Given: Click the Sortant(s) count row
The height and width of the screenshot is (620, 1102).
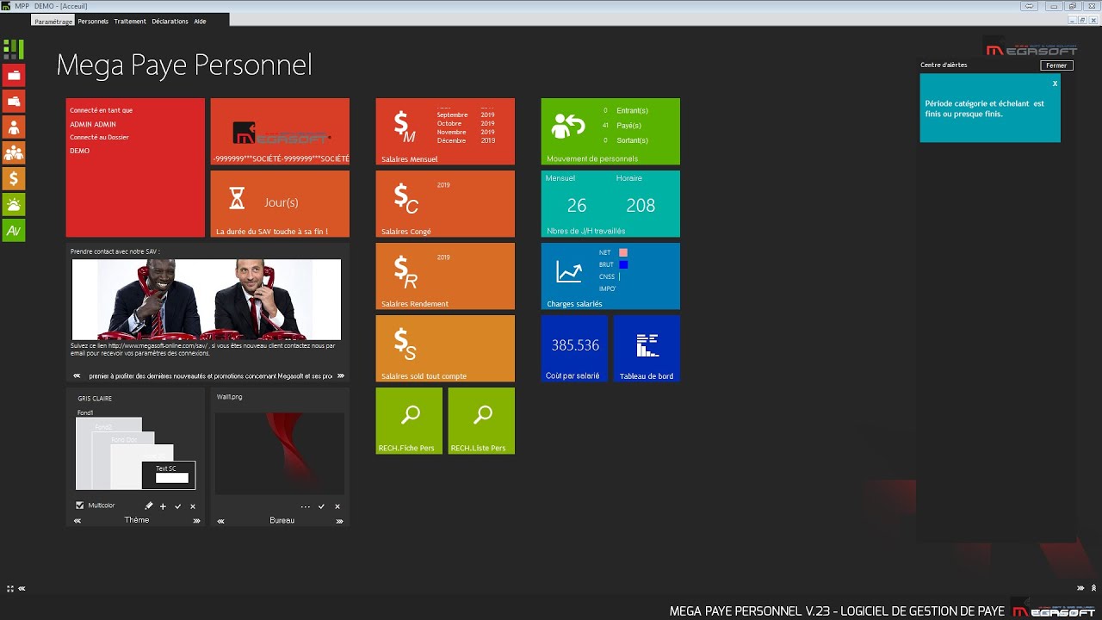Looking at the screenshot, I should click(626, 139).
